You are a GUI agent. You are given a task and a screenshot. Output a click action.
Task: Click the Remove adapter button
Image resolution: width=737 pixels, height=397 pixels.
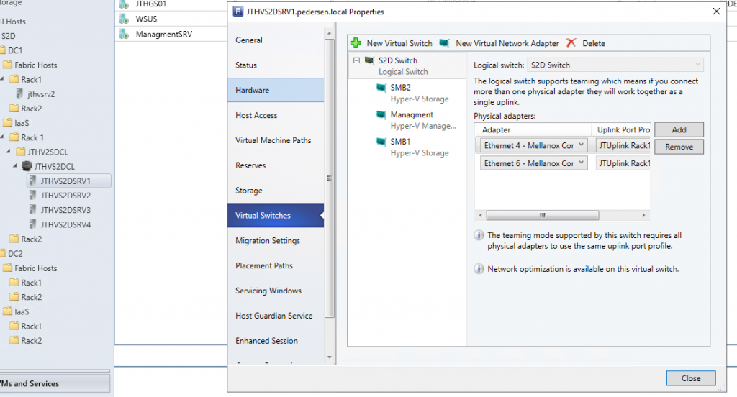[679, 147]
